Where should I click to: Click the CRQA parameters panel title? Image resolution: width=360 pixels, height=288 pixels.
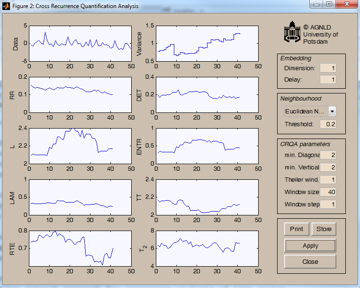point(305,144)
